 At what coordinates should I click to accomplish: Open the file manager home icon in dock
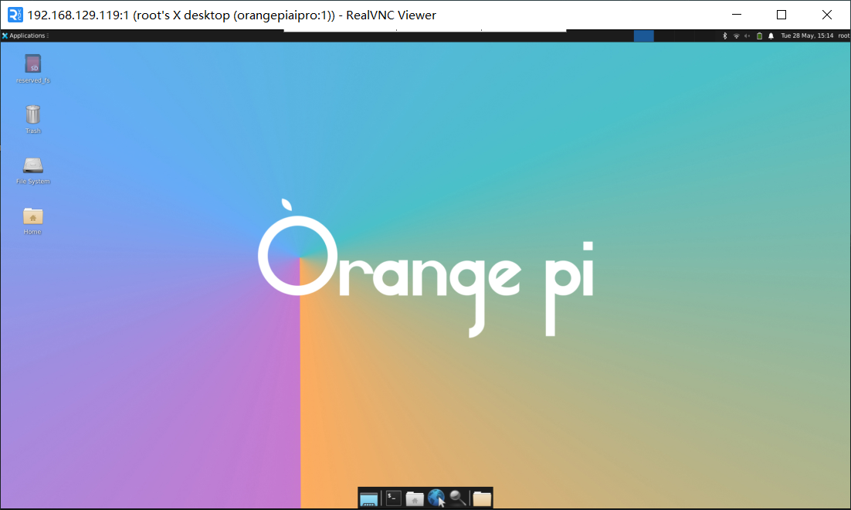click(x=415, y=498)
